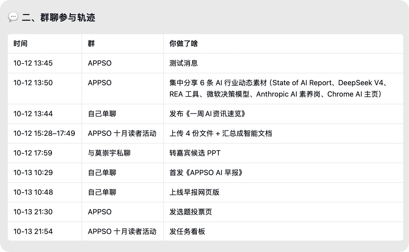409x252 pixels.
Task: Select the '发选题投票页' cell
Action: [x=191, y=212]
